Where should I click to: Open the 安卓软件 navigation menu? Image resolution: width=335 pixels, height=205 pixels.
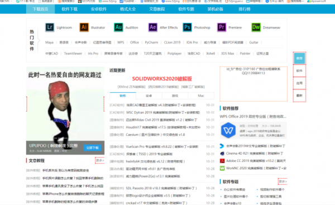pos(99,9)
